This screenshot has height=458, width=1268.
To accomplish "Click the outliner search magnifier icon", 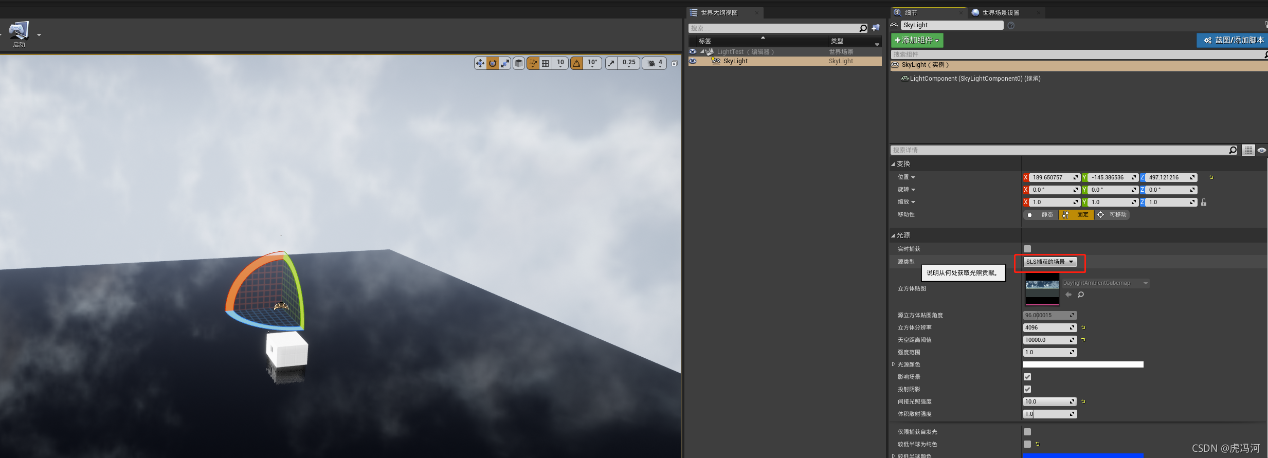I will click(863, 28).
